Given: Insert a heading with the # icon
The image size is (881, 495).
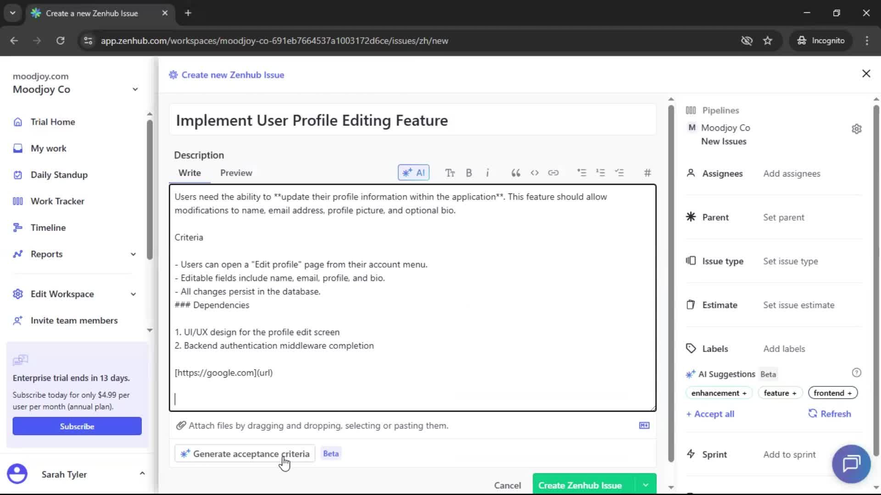Looking at the screenshot, I should click(647, 173).
